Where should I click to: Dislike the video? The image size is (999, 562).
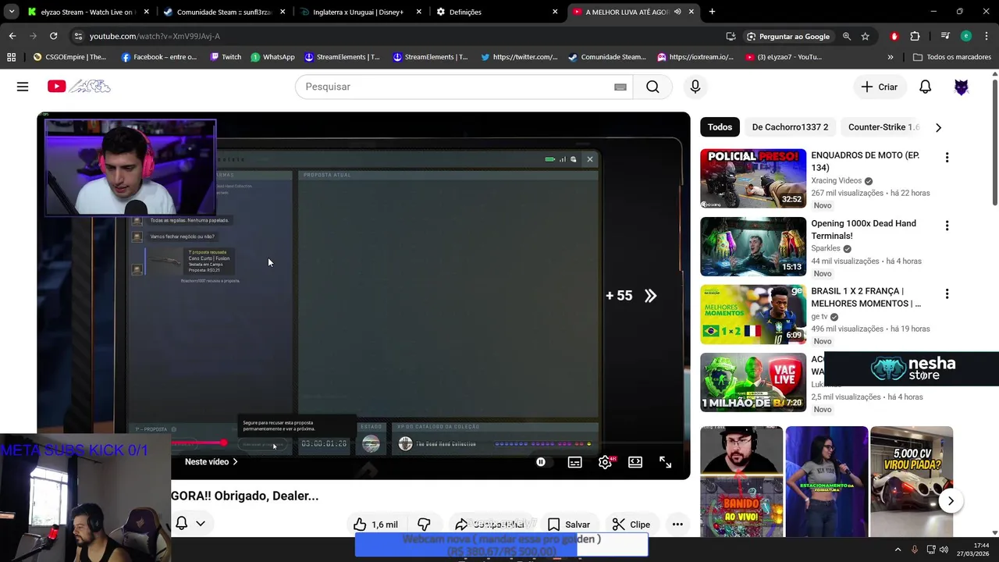[424, 525]
